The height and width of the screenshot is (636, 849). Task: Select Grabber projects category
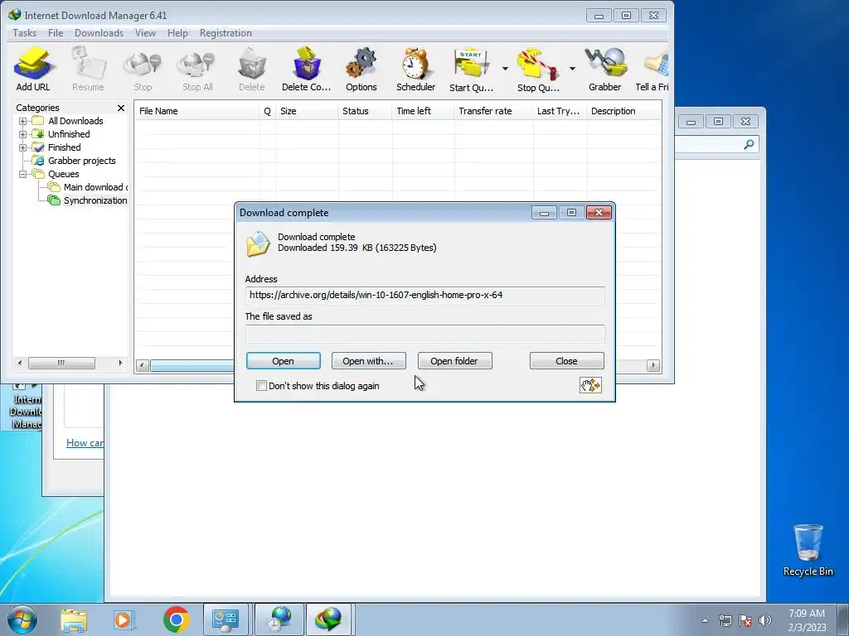tap(81, 161)
